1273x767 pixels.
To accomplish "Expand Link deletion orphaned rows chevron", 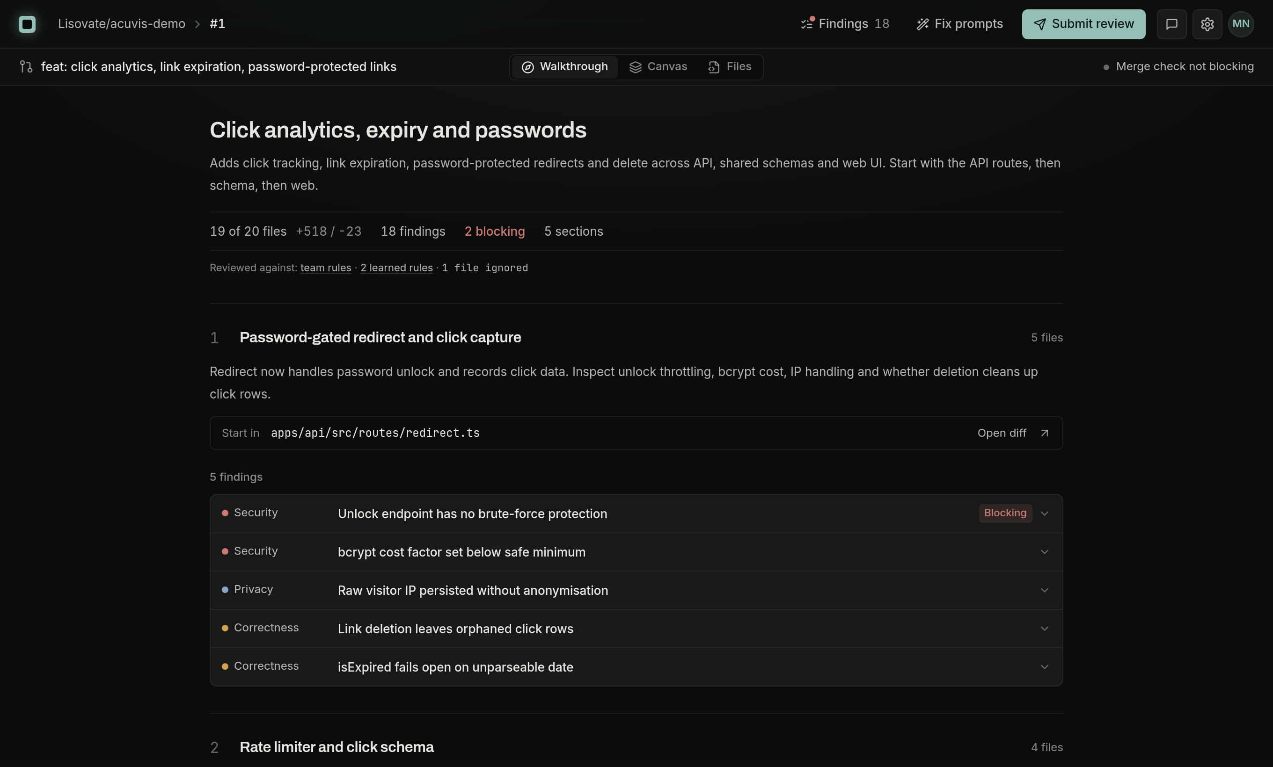I will click(1044, 628).
